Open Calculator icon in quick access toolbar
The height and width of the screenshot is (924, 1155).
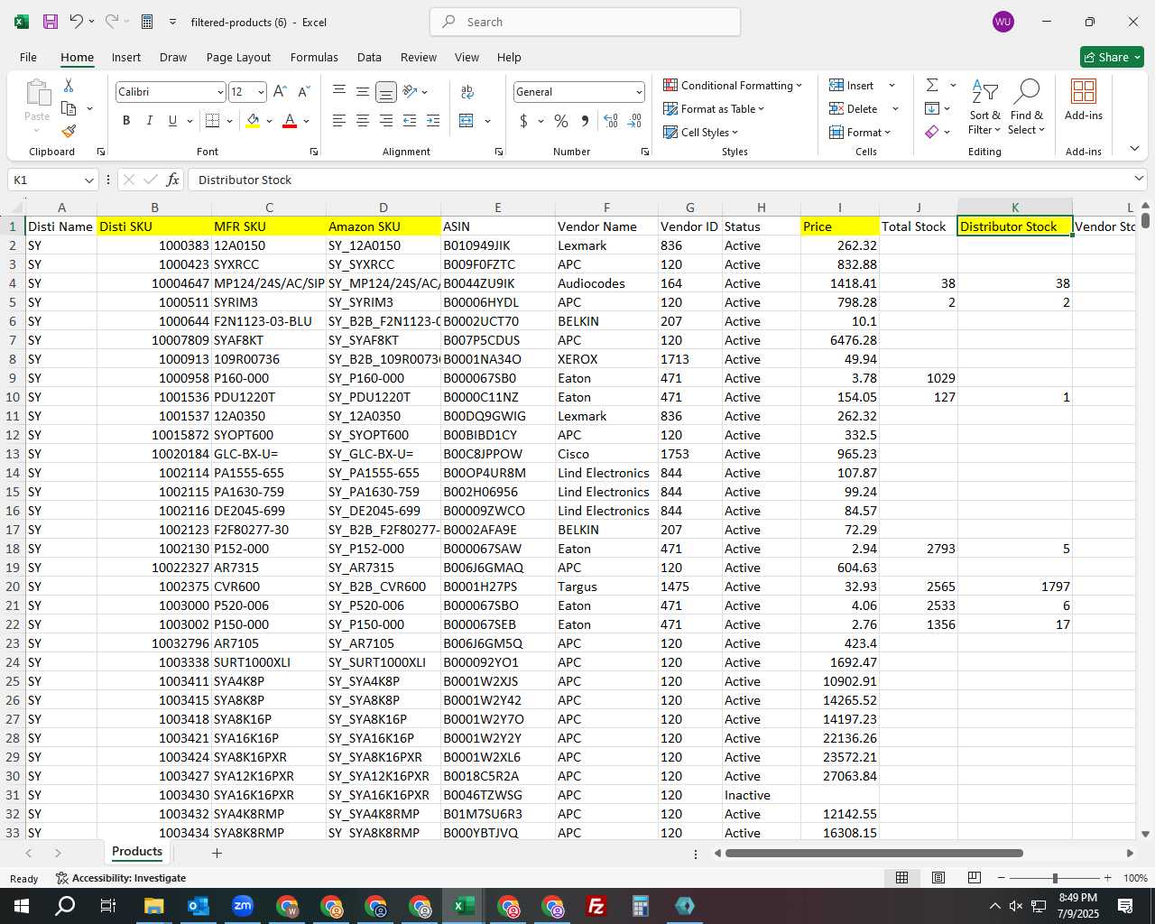[147, 22]
